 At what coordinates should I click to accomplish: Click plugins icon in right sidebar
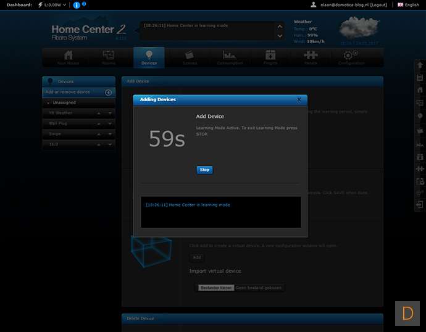pos(420,157)
